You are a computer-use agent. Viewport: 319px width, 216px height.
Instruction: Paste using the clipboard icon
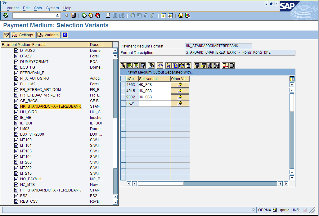click(182, 65)
